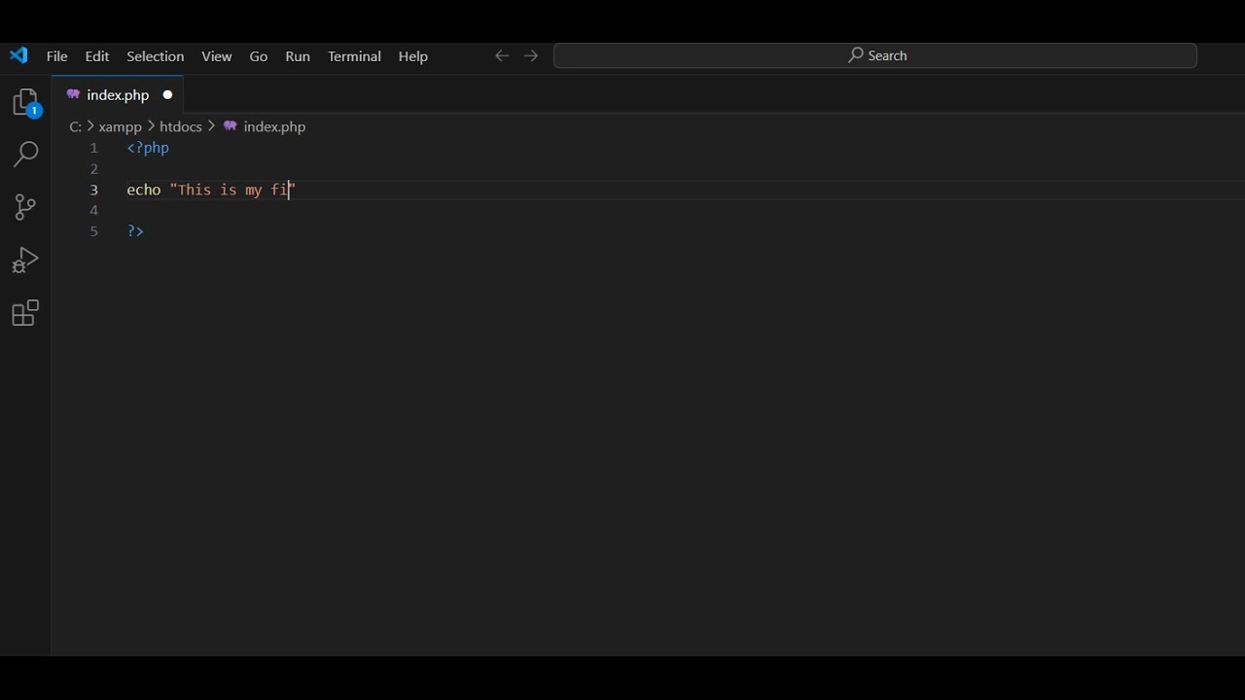This screenshot has width=1245, height=700.
Task: Click the unsaved dot on index.php tab
Action: coord(167,94)
